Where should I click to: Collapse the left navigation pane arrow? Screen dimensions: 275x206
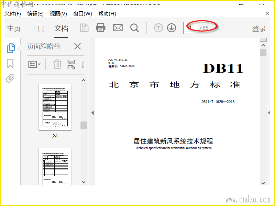[x=92, y=113]
